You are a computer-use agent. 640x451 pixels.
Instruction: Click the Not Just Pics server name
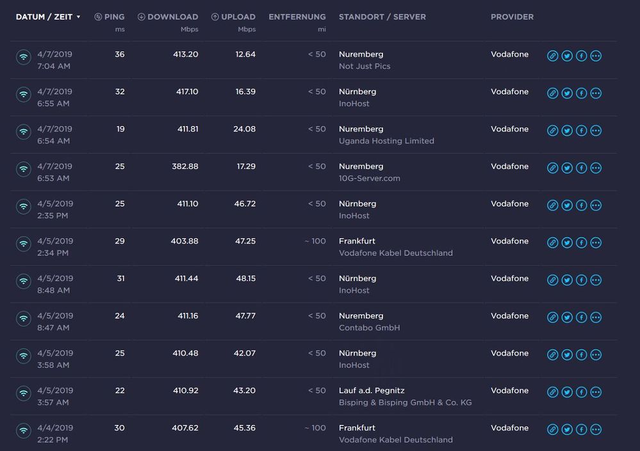[x=364, y=66]
